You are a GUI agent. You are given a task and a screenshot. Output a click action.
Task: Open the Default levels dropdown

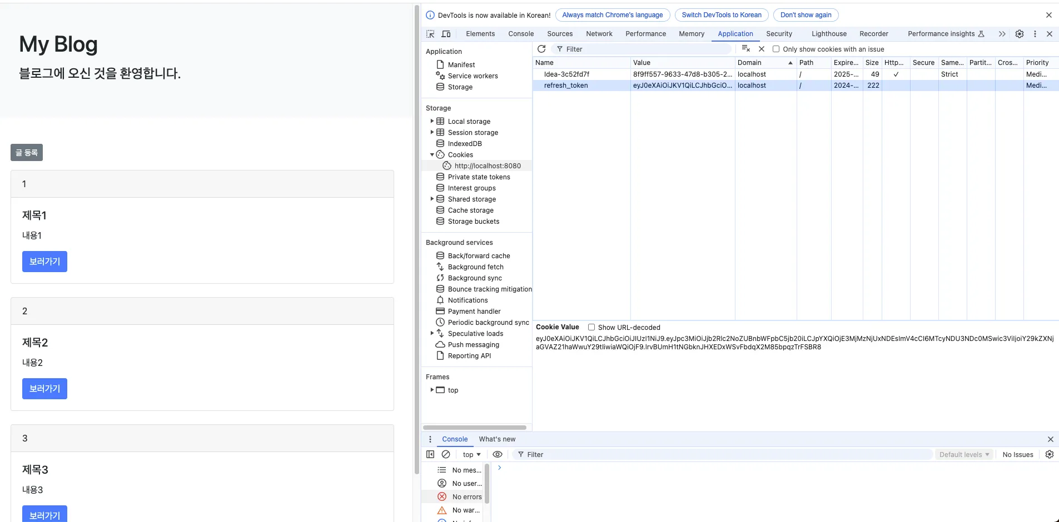click(964, 454)
